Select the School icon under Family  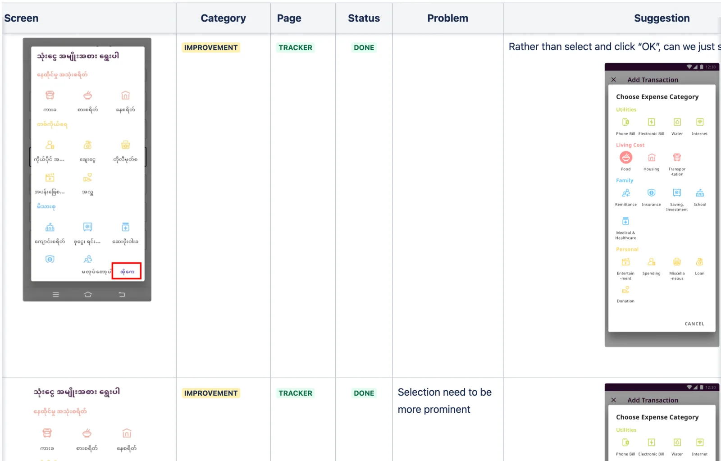(700, 193)
